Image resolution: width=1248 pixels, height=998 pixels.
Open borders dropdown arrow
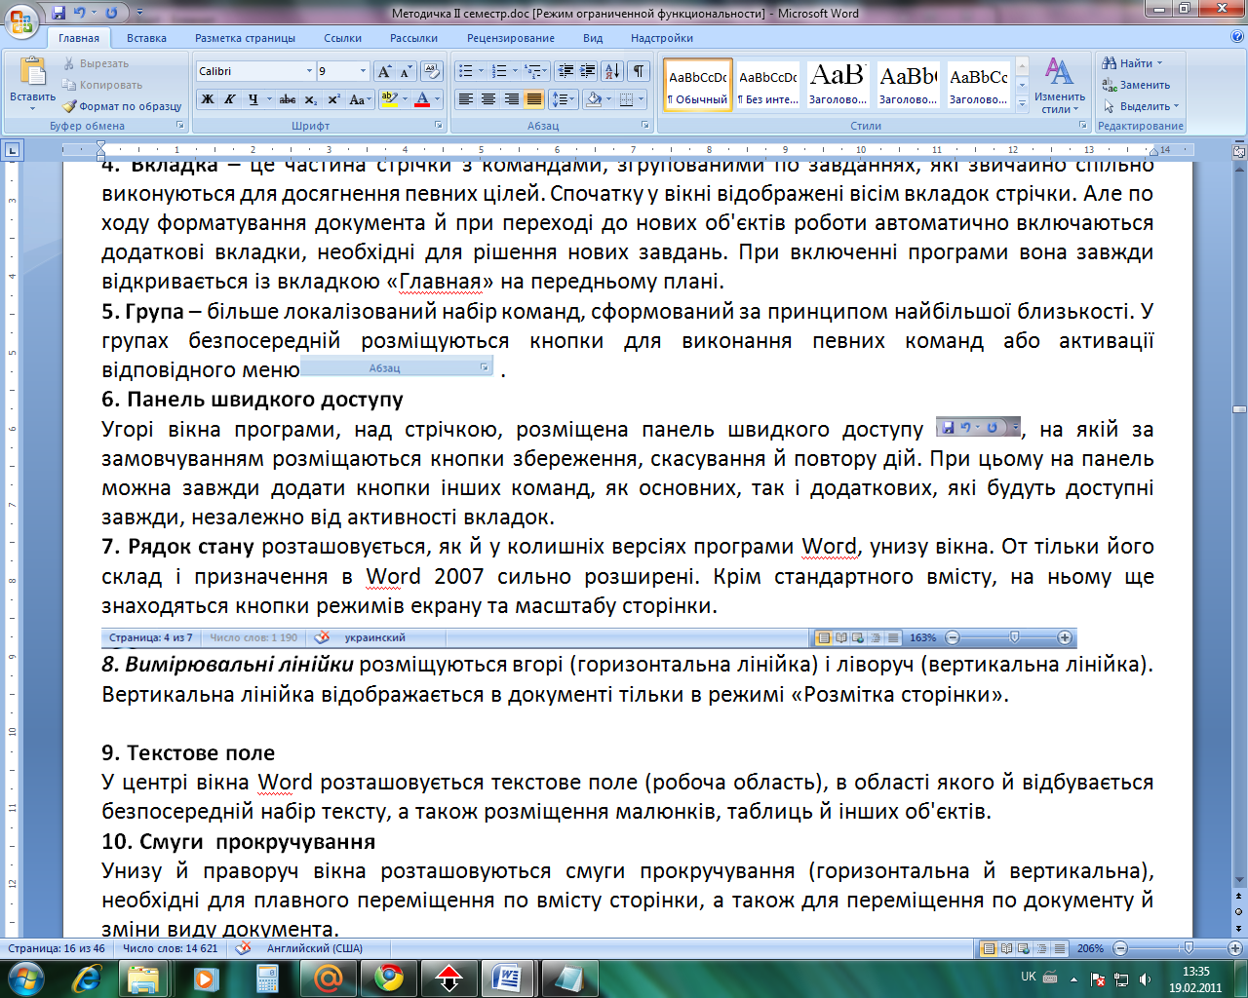642,99
